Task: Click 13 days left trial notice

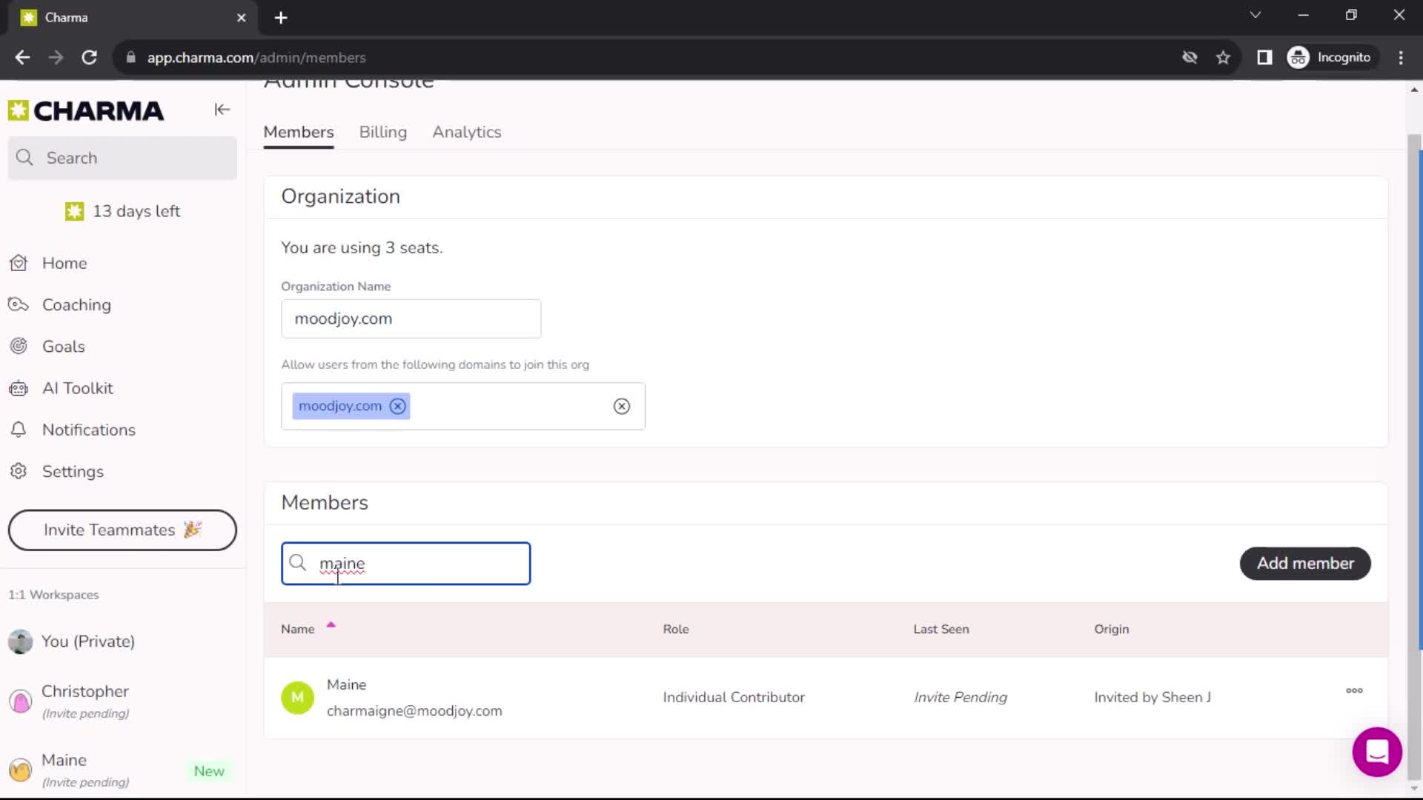Action: [123, 211]
